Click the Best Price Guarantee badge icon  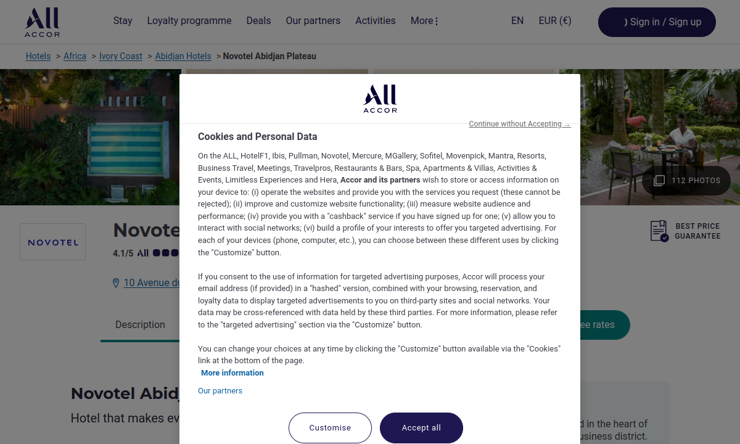pyautogui.click(x=659, y=231)
